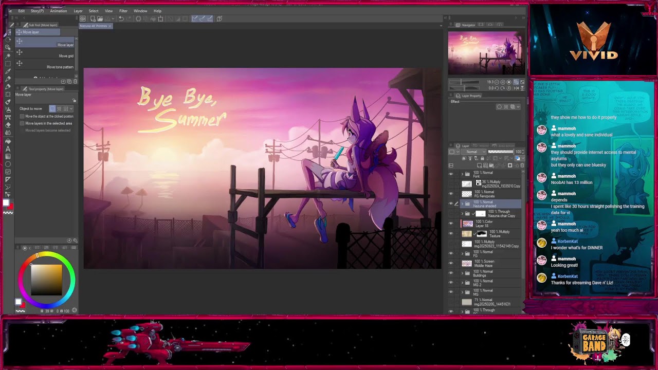Hide Layer 18 color layer
Screen dimensions: 658x370
click(x=451, y=224)
